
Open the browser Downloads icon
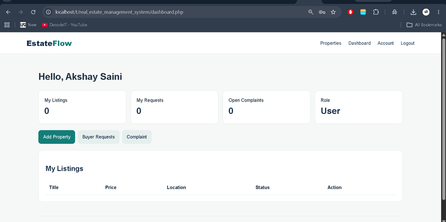pos(413,12)
